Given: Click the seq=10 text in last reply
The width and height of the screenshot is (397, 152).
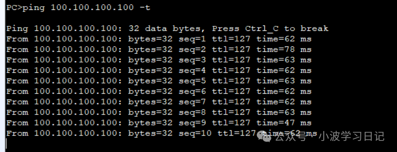Looking at the screenshot, I should coord(195,134).
